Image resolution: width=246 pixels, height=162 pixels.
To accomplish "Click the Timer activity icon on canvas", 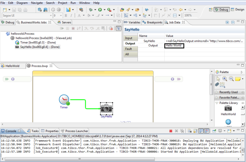I will point(64,100).
